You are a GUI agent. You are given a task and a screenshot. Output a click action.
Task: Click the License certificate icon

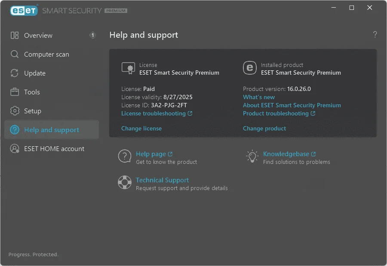pyautogui.click(x=128, y=68)
